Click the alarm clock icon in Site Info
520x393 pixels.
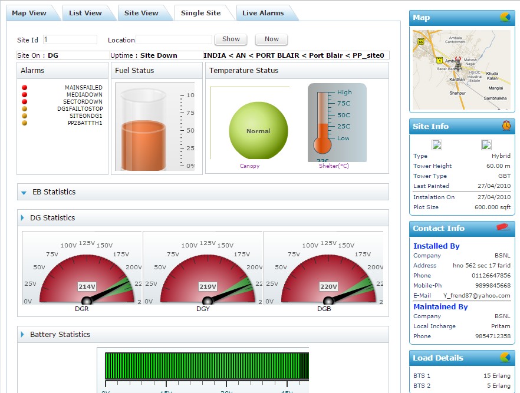point(506,126)
